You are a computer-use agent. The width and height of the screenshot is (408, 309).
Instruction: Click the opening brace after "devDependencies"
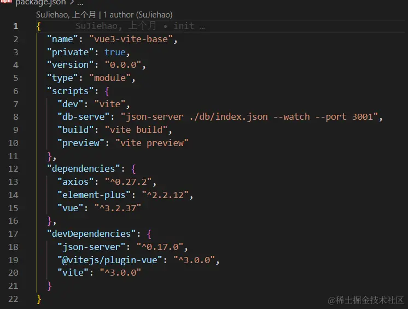149,234
